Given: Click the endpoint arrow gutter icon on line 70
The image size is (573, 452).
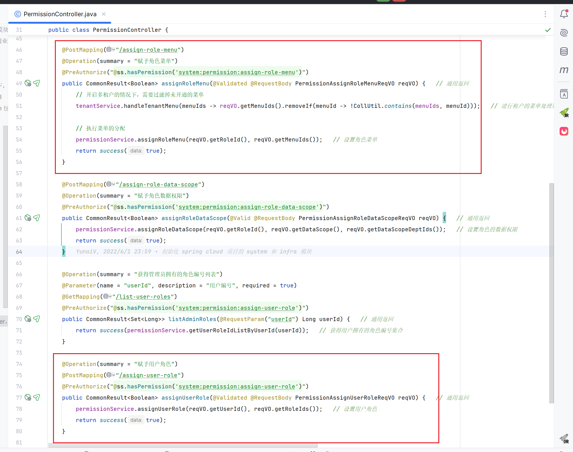Looking at the screenshot, I should (36, 319).
